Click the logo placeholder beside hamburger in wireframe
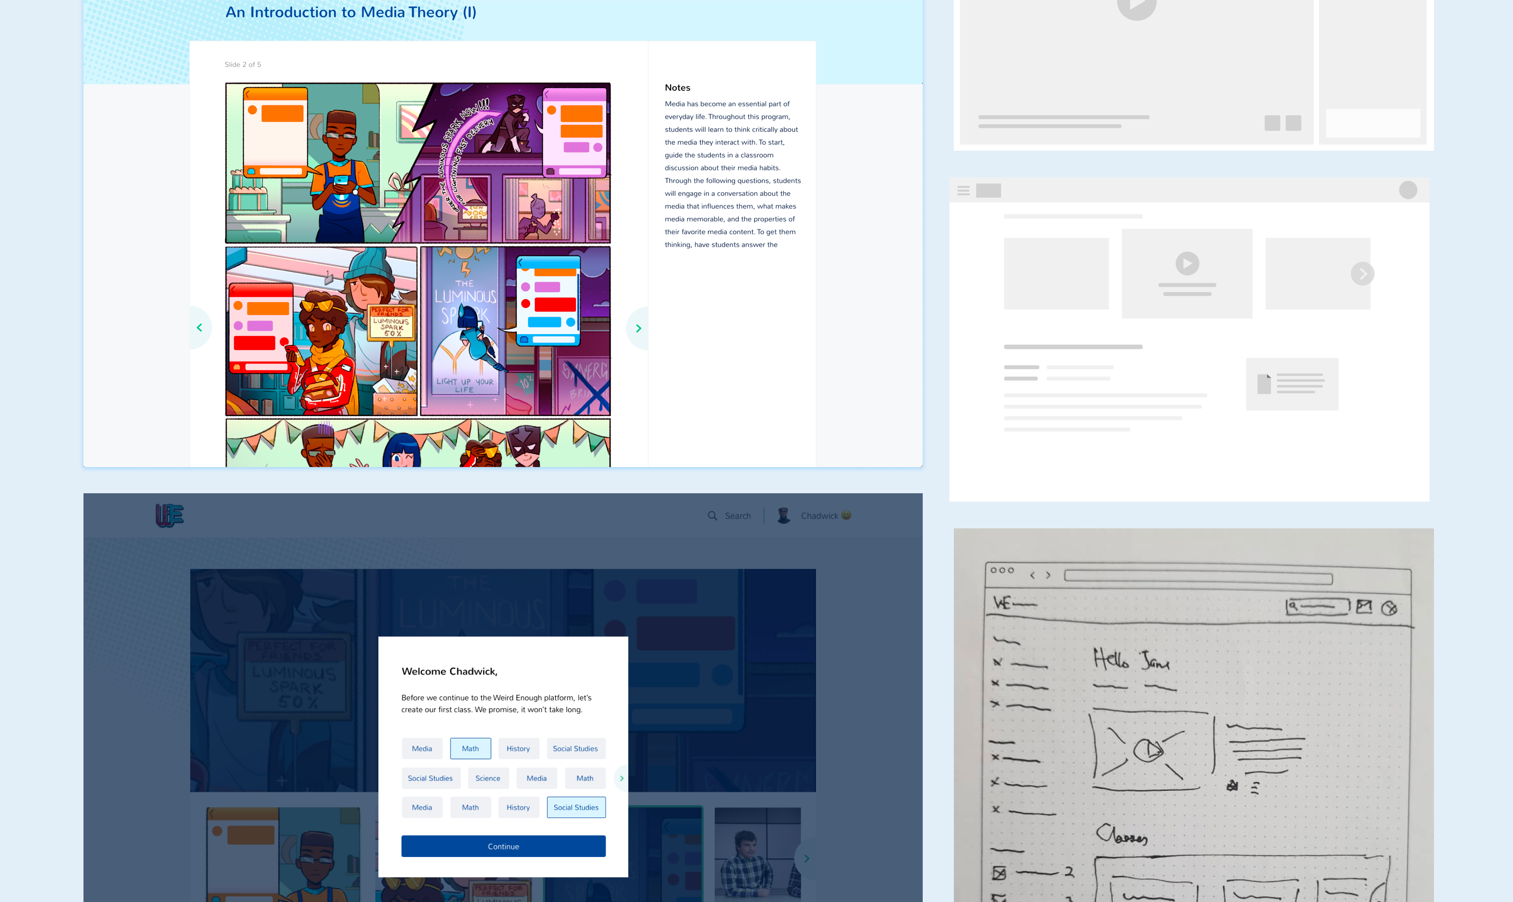Screen dimensions: 1513x902 pos(988,190)
